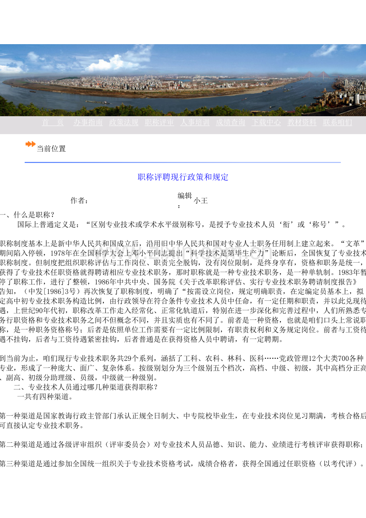Click the blue horizontal divider line
This screenshot has height=518, width=366.
pos(183,162)
